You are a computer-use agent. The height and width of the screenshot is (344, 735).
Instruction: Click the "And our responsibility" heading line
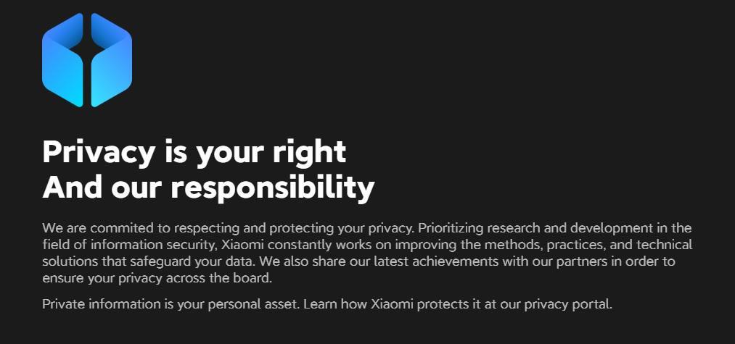(208, 188)
